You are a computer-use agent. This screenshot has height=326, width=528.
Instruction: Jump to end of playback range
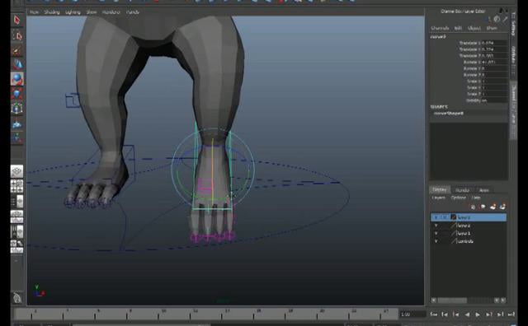tap(511, 314)
